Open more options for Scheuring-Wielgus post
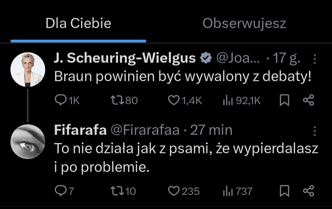 click(314, 59)
